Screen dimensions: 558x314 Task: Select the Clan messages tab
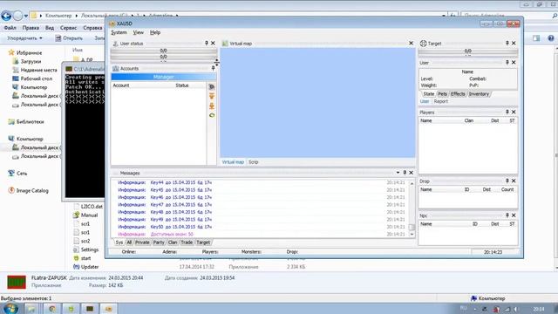[x=173, y=242]
